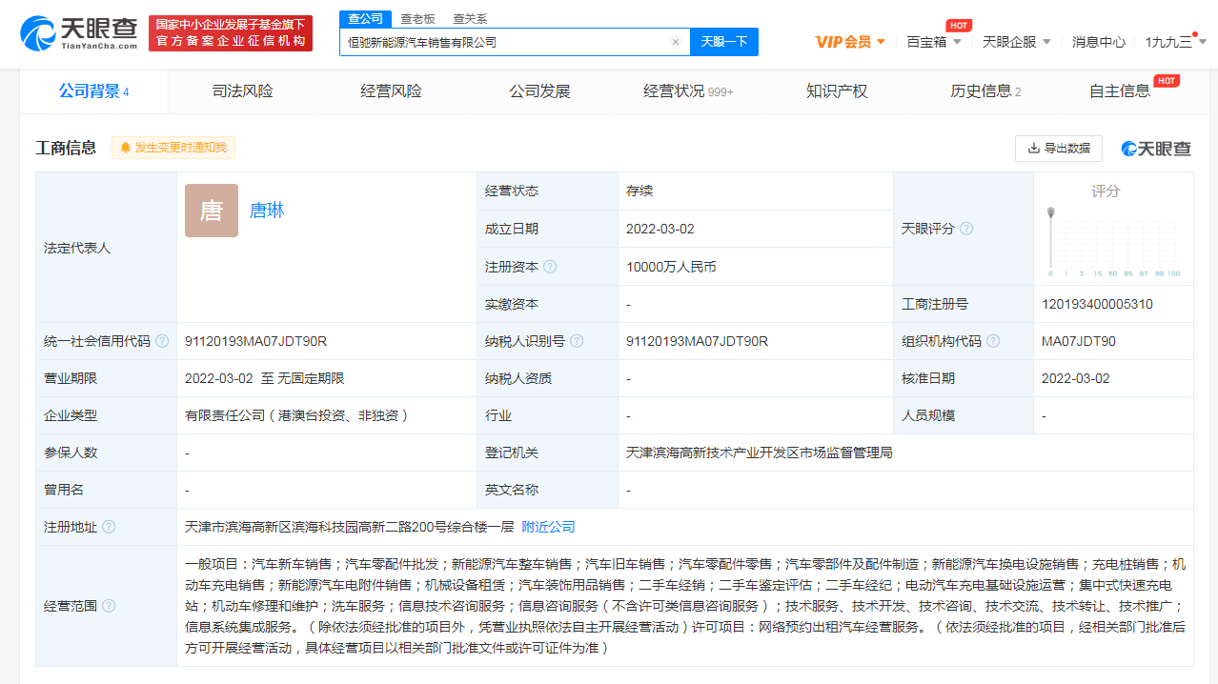Click the help icon next to 天眼评分
The height and width of the screenshot is (684, 1218).
coord(966,229)
